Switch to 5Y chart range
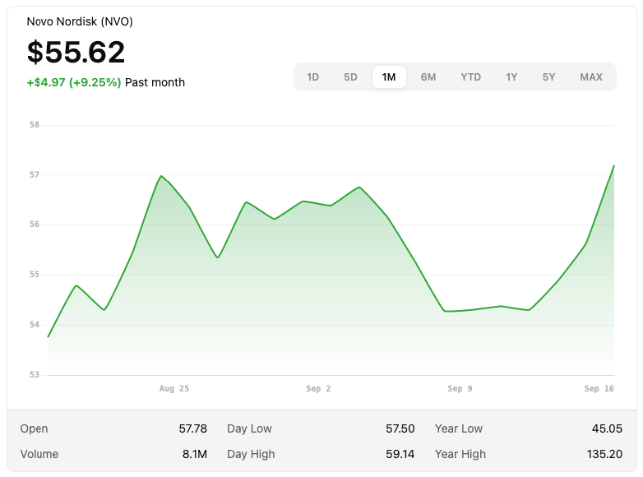 pos(548,77)
